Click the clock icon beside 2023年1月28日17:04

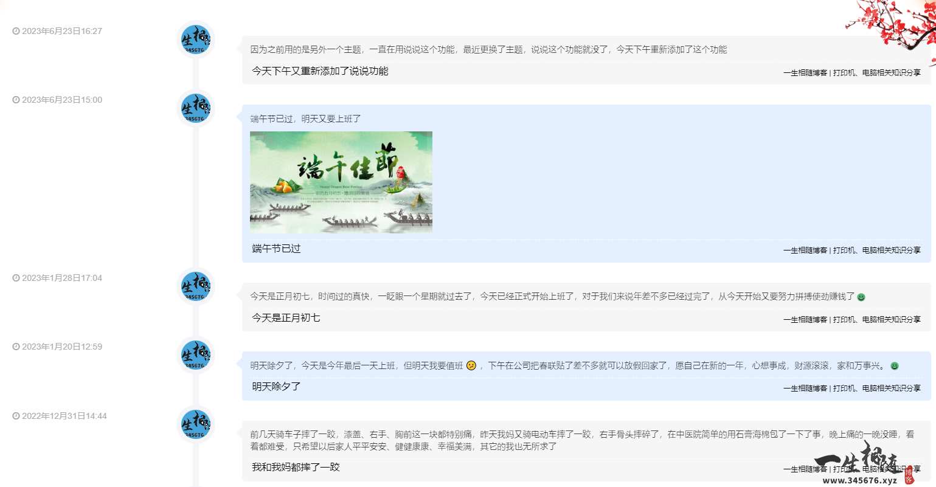pos(16,278)
